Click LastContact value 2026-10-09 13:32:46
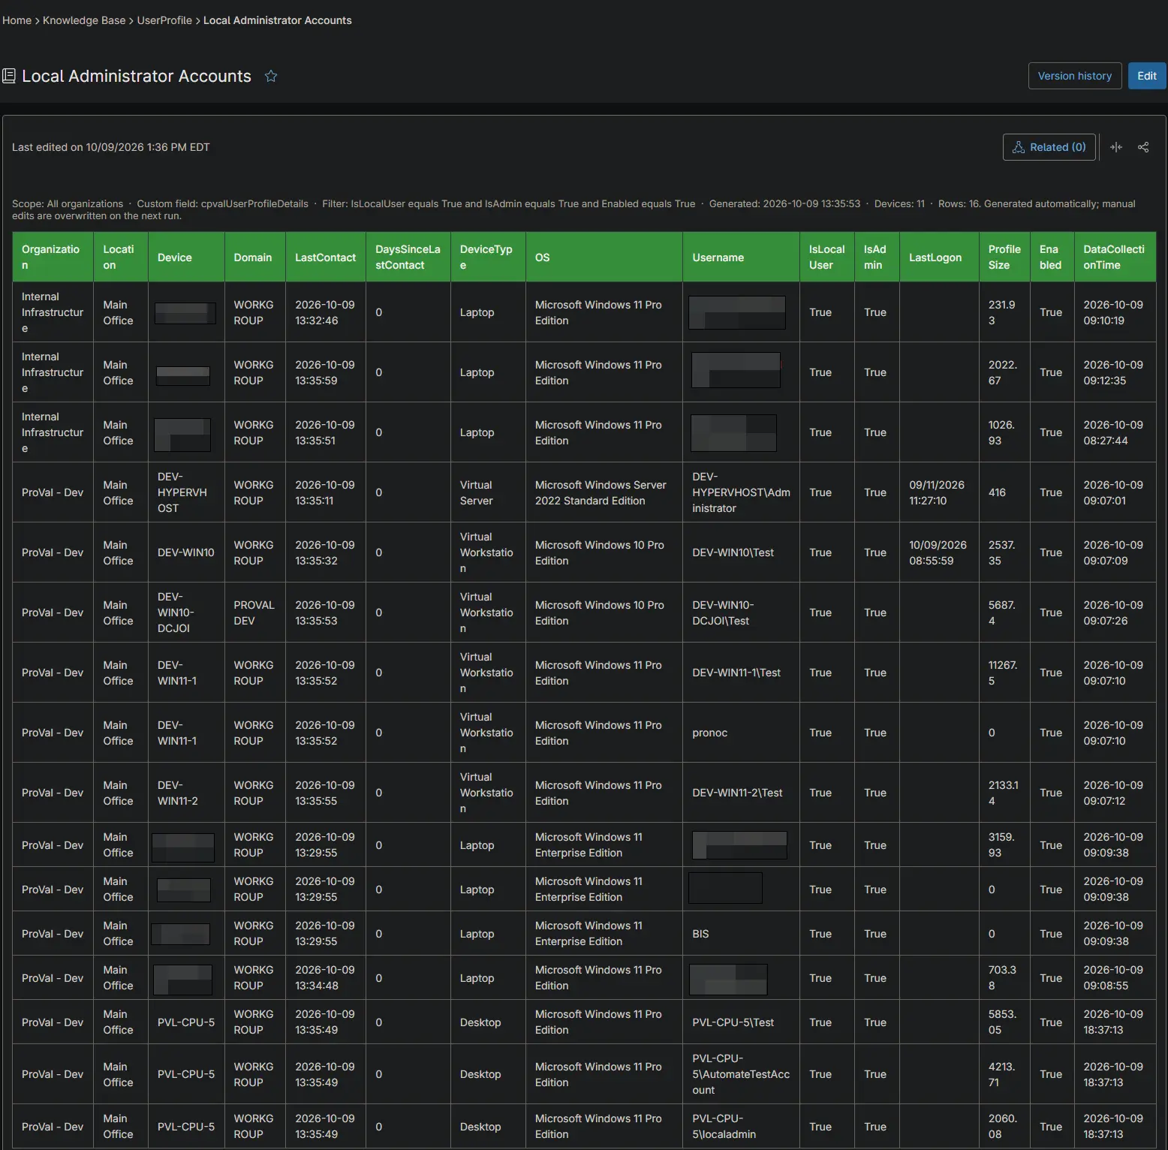Screen dimensions: 1168x1150 [325, 312]
